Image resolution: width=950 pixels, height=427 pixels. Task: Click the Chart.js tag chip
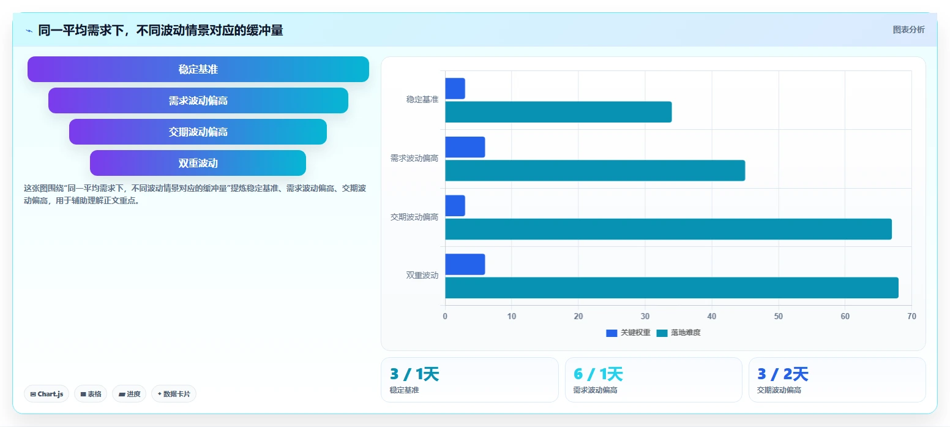pyautogui.click(x=47, y=394)
